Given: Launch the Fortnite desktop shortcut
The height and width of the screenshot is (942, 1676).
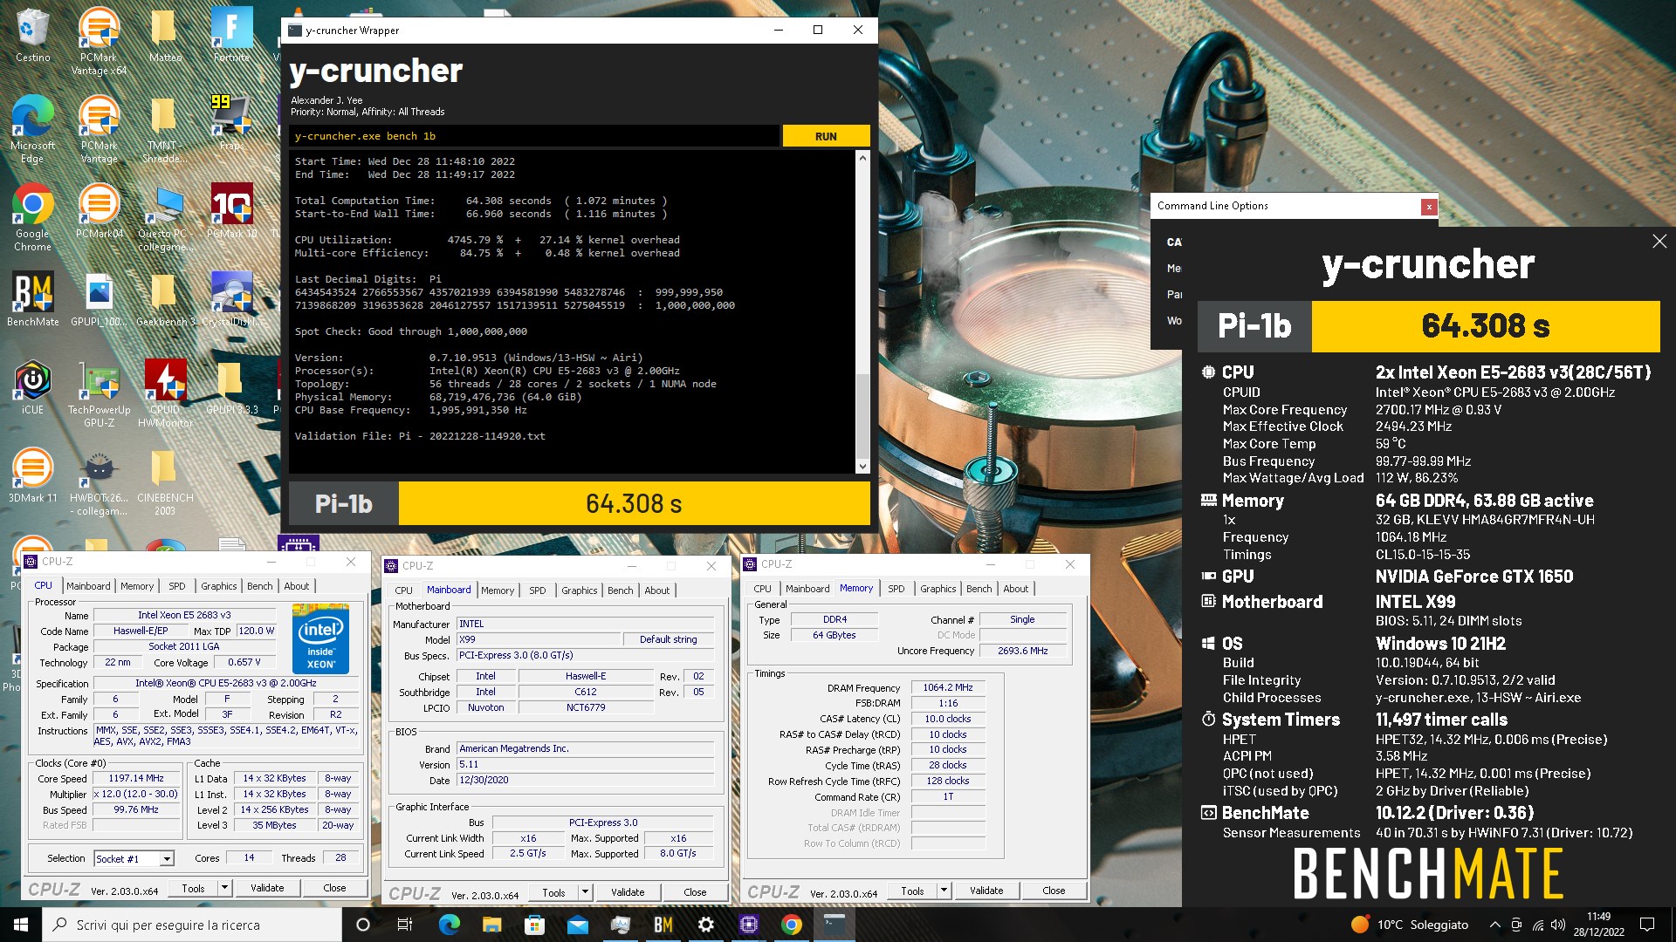Looking at the screenshot, I should click(x=231, y=35).
